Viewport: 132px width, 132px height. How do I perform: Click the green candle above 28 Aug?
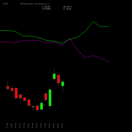[x=41, y=106]
